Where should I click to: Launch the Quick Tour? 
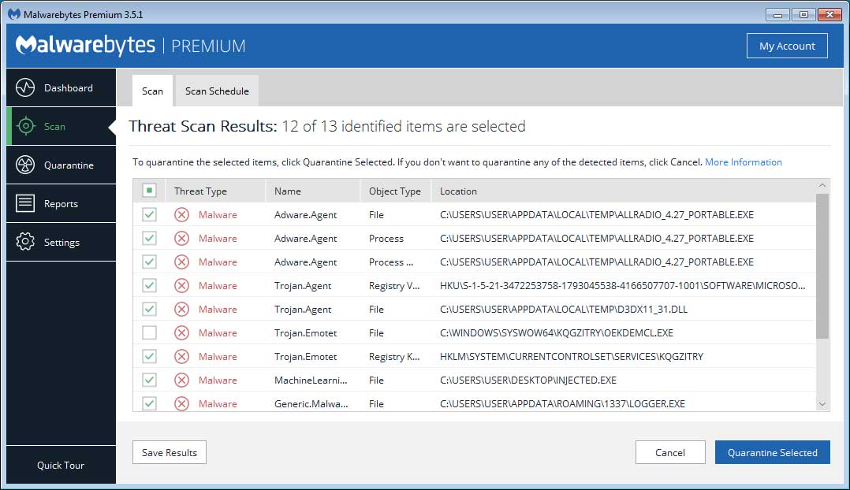[x=61, y=465]
